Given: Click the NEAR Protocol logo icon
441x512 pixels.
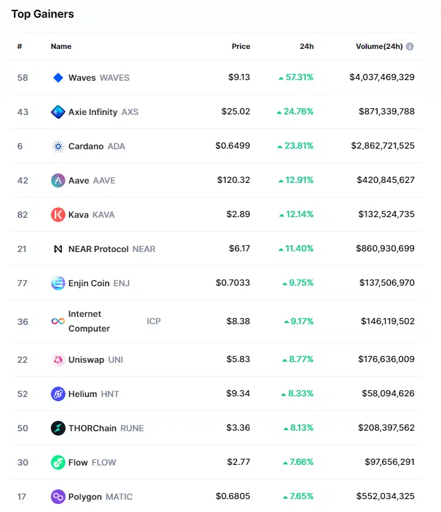Looking at the screenshot, I should pos(58,249).
